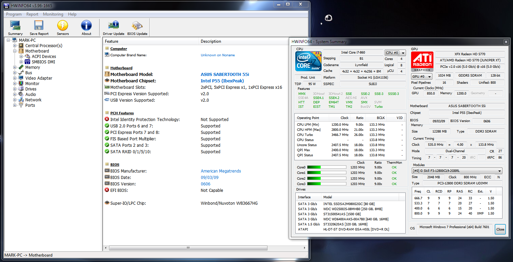Click the Prod. Unit button
Viewport: 513px width, 262px height.
[308, 77]
